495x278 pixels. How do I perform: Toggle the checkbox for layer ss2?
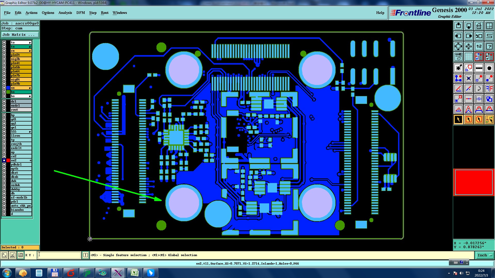4,160
